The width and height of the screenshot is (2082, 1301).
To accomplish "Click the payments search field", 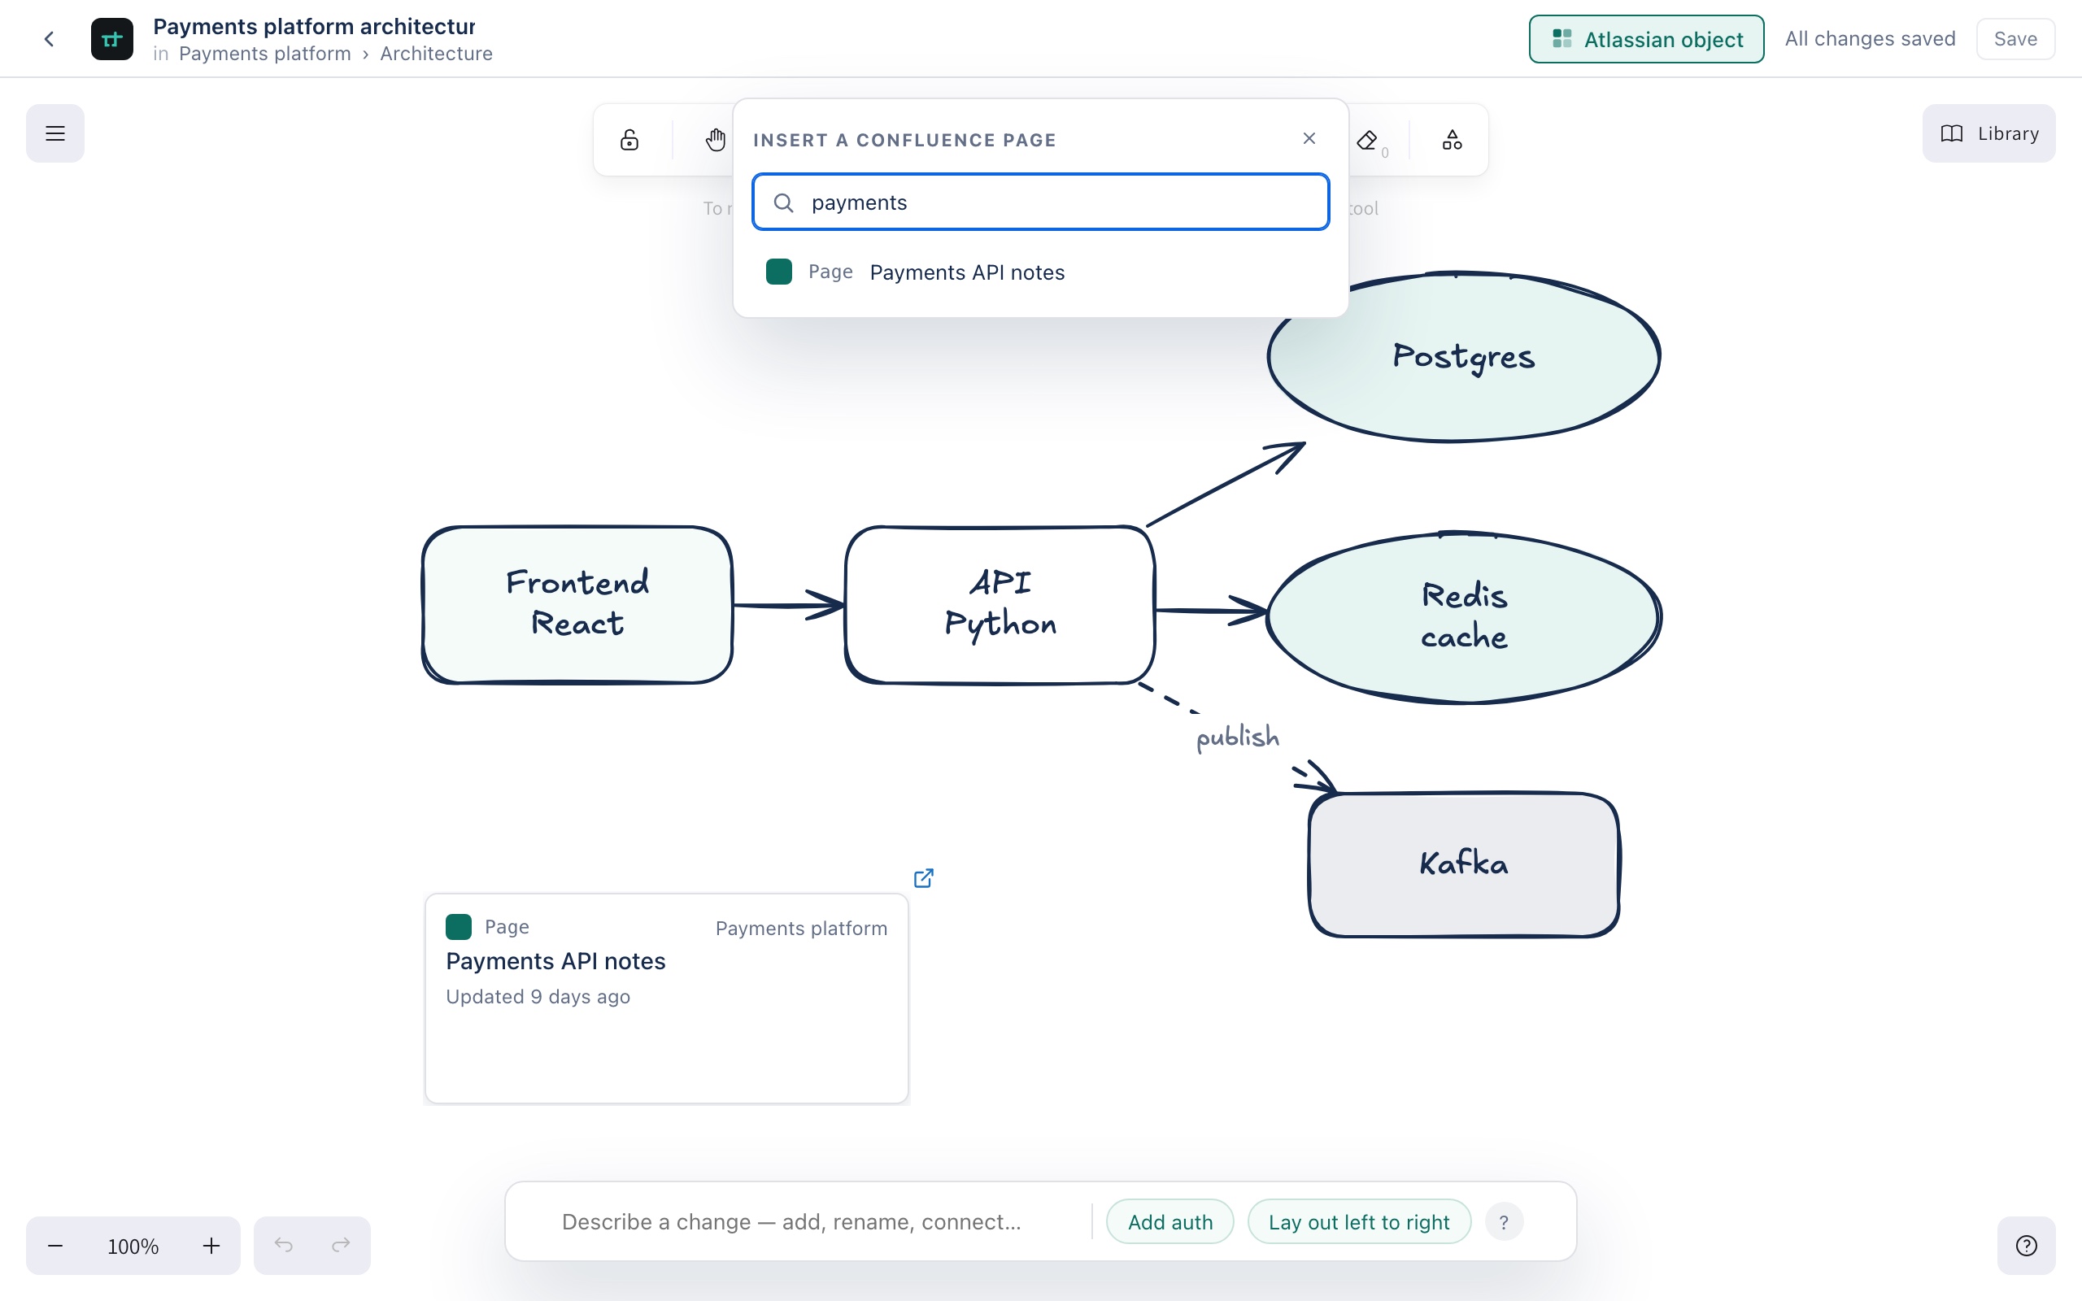I will (1041, 202).
